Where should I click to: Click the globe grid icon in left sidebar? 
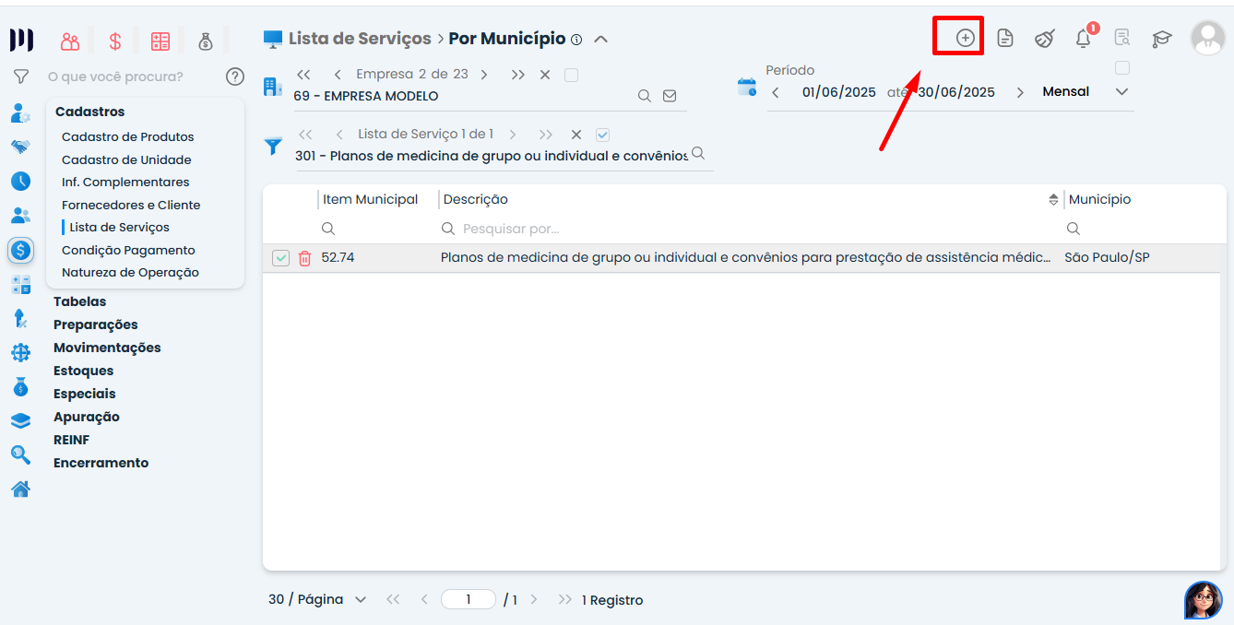(20, 352)
